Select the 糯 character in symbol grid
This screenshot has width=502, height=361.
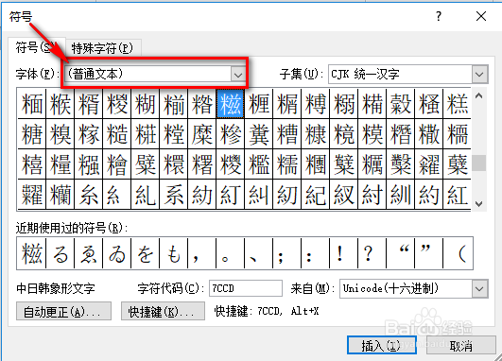(287, 163)
